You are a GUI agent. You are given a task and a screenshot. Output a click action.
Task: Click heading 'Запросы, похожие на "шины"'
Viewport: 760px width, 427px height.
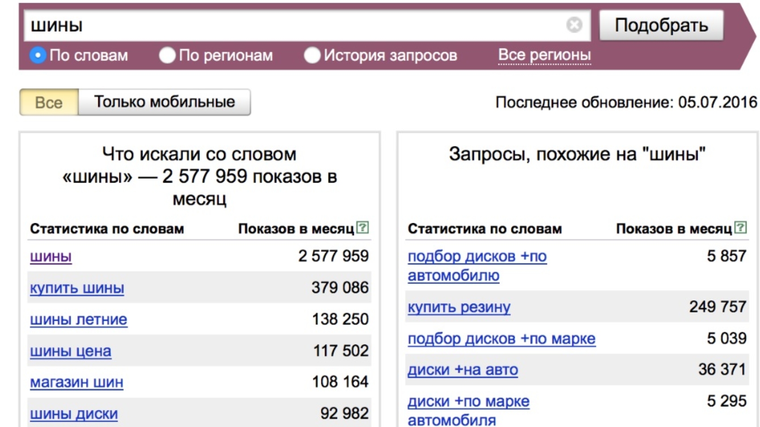pos(577,154)
